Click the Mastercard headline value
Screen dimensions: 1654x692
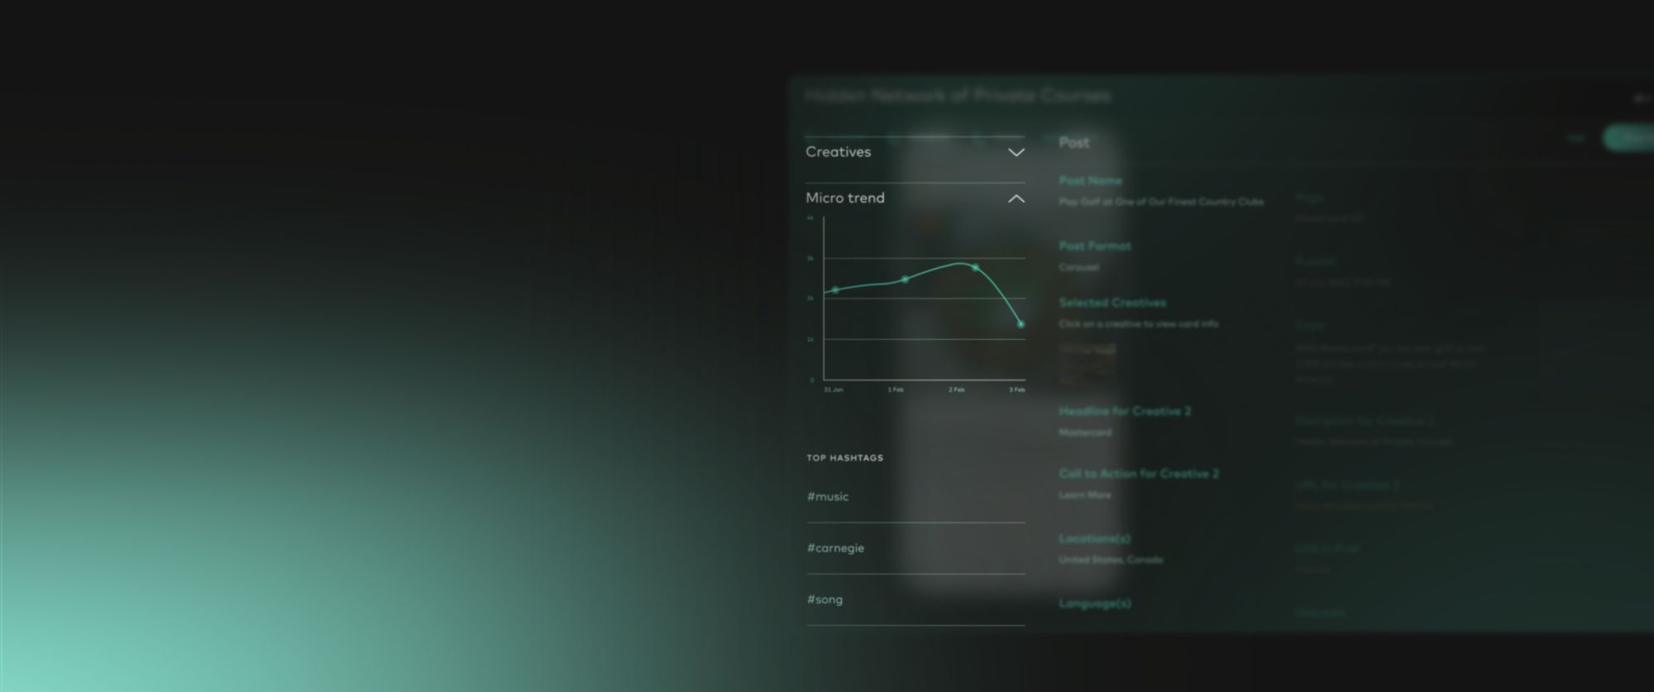(1085, 432)
